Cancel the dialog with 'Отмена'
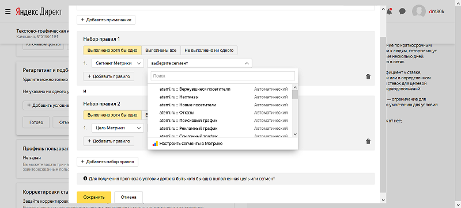Image resolution: width=461 pixels, height=208 pixels. pos(129,197)
